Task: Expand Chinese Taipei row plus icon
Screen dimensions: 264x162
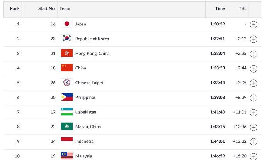Action: (254, 83)
